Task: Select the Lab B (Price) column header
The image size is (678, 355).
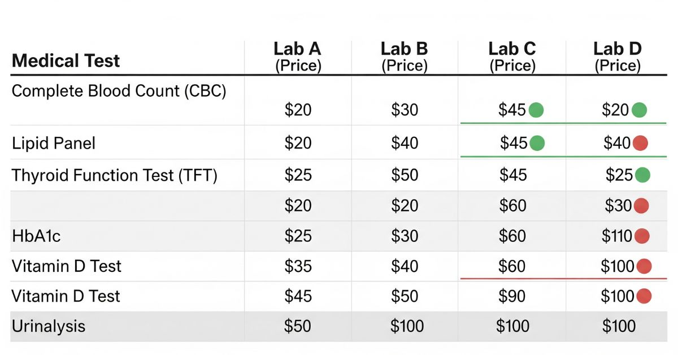Action: click(405, 57)
